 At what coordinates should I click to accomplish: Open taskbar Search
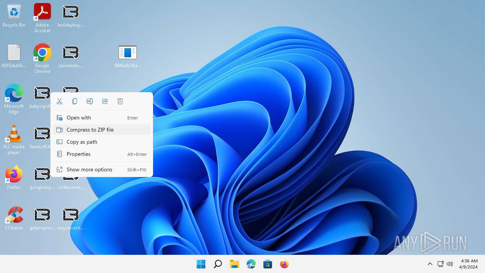click(218, 264)
